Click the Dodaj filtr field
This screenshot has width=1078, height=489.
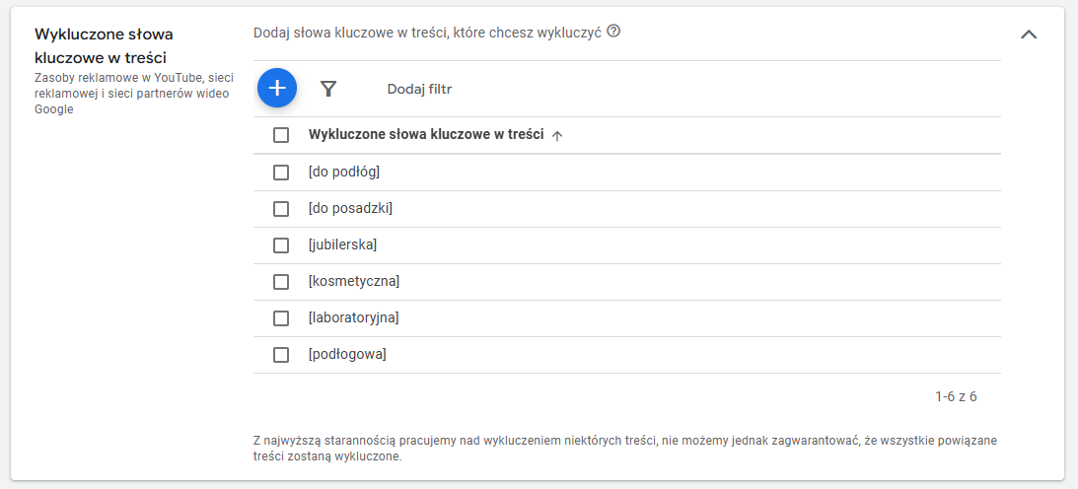point(419,89)
